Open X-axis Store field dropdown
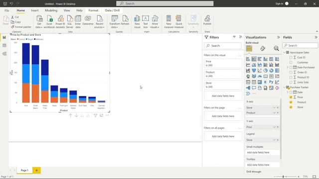 (274, 107)
